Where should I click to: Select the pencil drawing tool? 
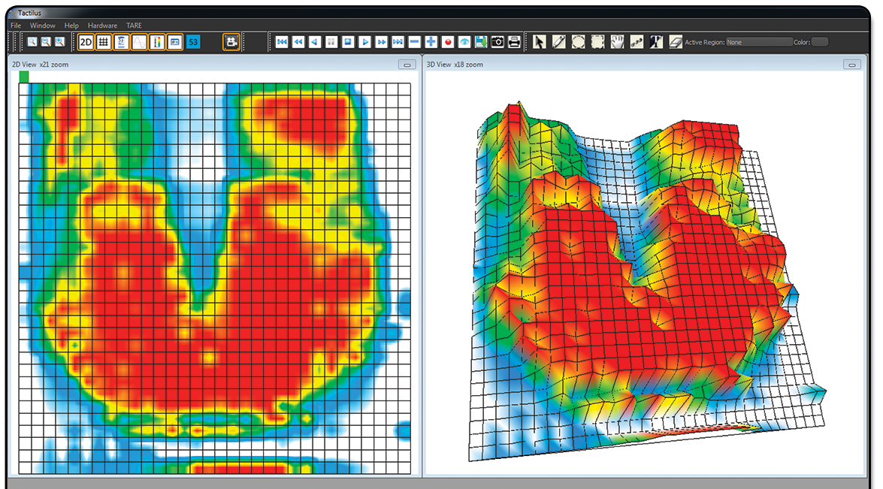(558, 41)
